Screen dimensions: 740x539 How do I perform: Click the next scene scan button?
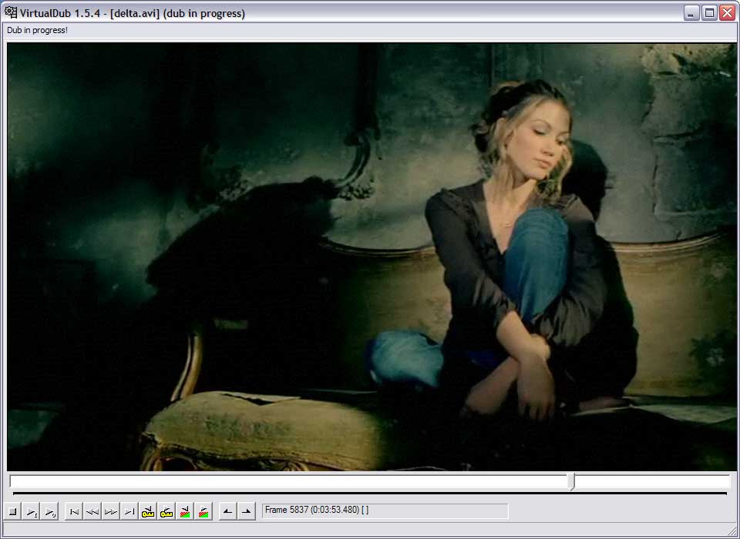(203, 511)
